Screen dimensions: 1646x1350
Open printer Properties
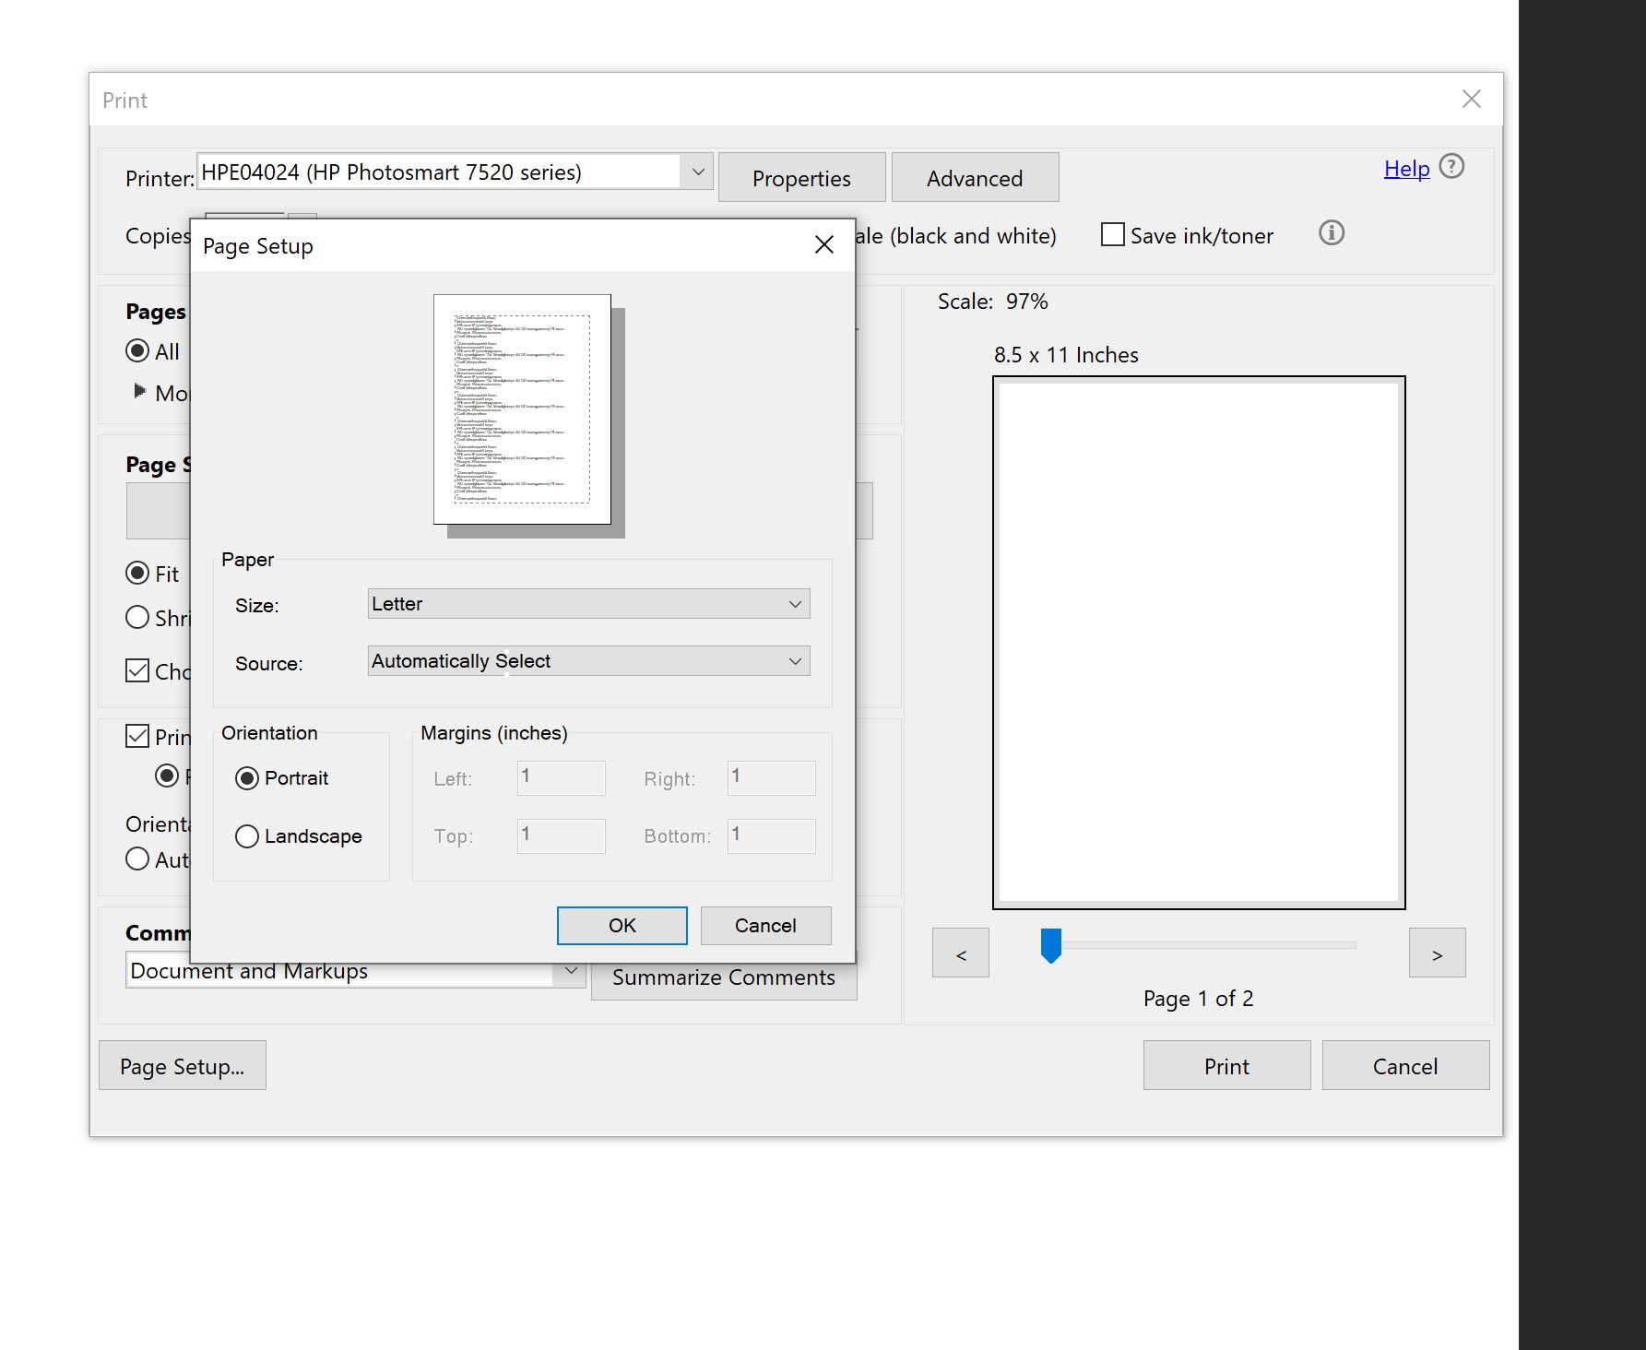(801, 177)
